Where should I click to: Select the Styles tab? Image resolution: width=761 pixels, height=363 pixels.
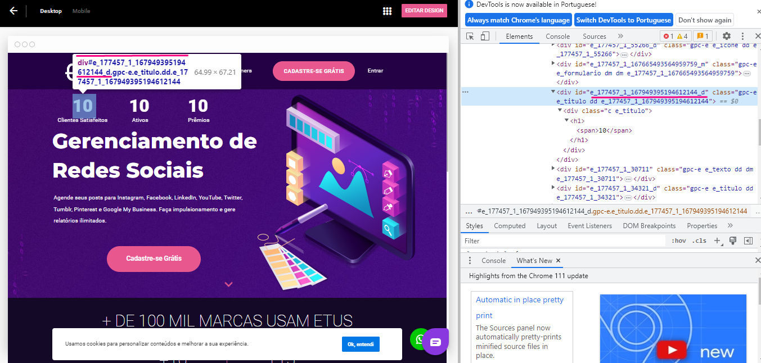(x=474, y=226)
